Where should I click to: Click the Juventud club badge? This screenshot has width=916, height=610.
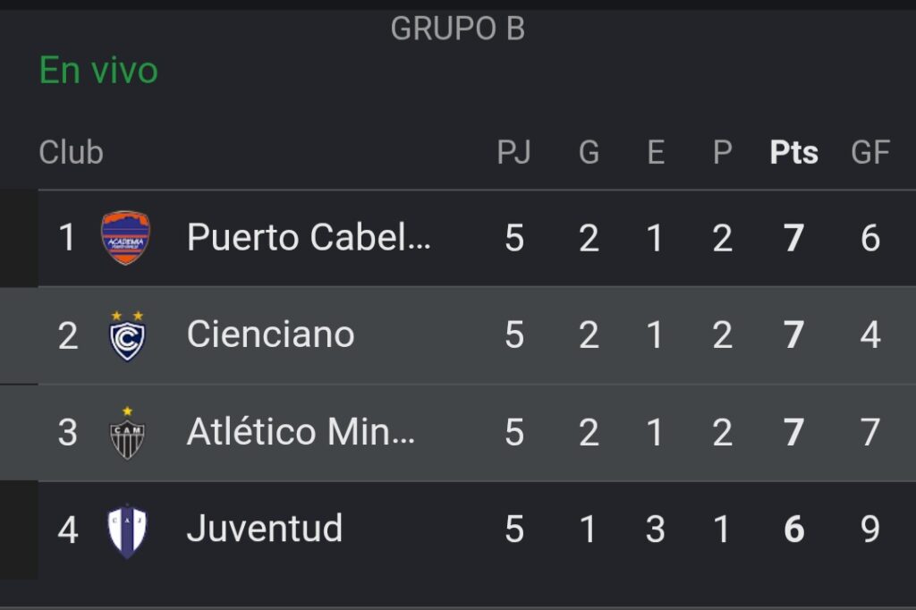[127, 530]
